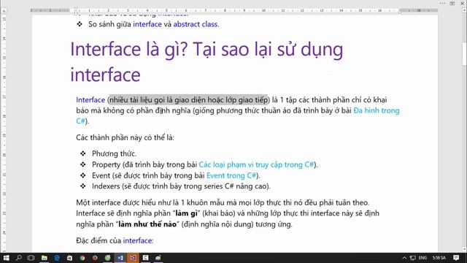Viewport: 467px width, 263px height.
Task: Open the 'Event trong C#' link
Action: pyautogui.click(x=231, y=175)
